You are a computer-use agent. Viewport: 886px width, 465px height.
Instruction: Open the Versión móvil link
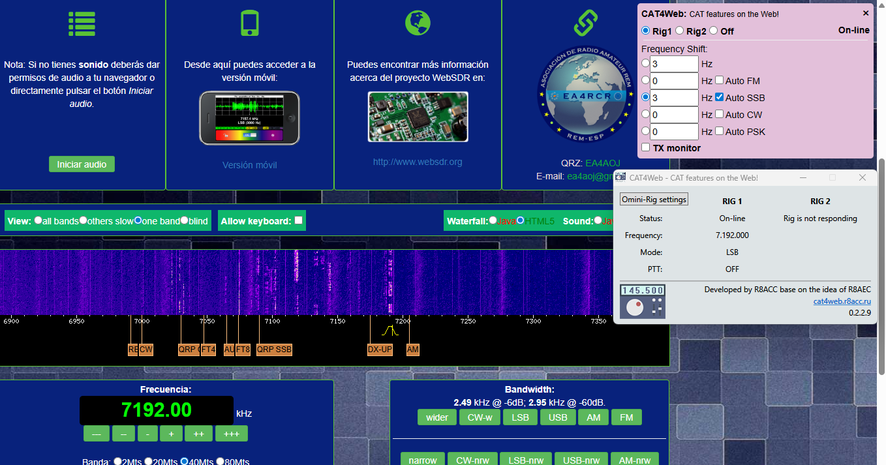249,165
